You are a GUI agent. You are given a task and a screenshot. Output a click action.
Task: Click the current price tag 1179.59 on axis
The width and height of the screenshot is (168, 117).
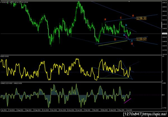point(164,34)
